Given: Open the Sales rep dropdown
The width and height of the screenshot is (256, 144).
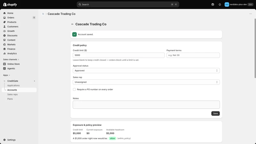Looking at the screenshot, I should [146, 82].
